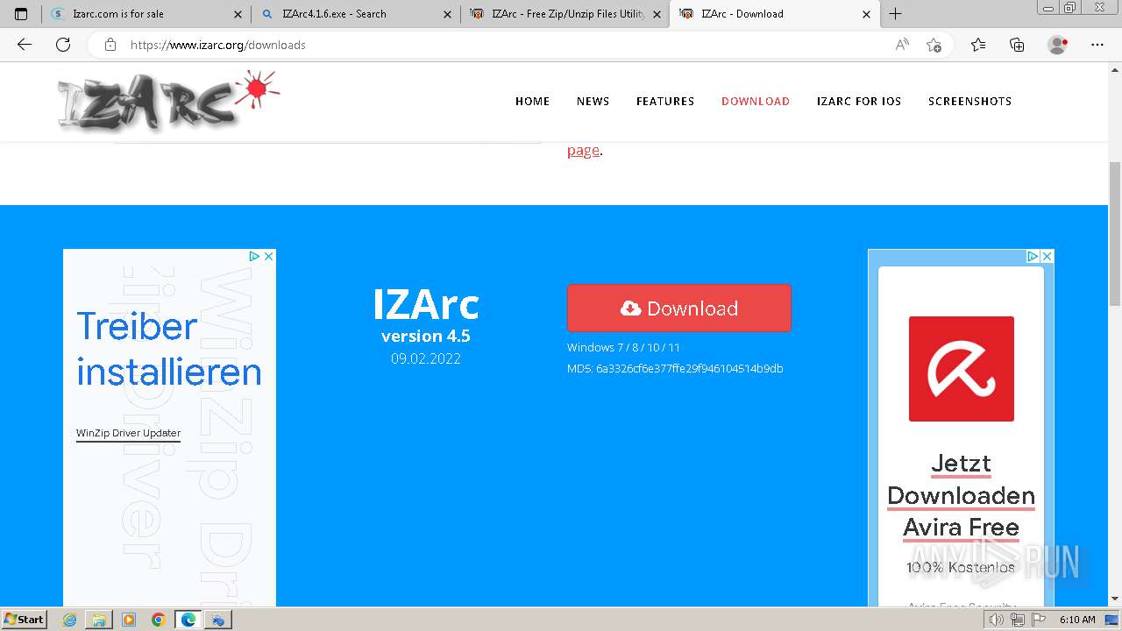The width and height of the screenshot is (1122, 631).
Task: Open AdChoices info on Avira ad
Action: pyautogui.click(x=1033, y=256)
